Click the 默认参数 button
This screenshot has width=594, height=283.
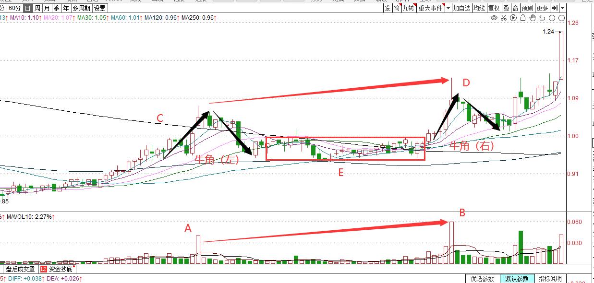(x=516, y=279)
